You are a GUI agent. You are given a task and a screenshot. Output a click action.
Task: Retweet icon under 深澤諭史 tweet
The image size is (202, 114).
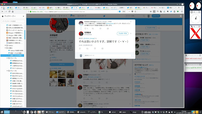click(x=87, y=48)
